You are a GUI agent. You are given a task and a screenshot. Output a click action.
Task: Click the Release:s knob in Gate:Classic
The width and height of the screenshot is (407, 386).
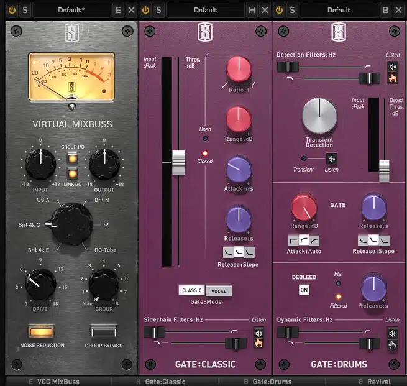[x=239, y=219]
